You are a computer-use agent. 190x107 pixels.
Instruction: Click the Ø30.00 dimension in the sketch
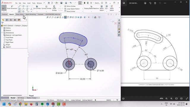(x=59, y=73)
